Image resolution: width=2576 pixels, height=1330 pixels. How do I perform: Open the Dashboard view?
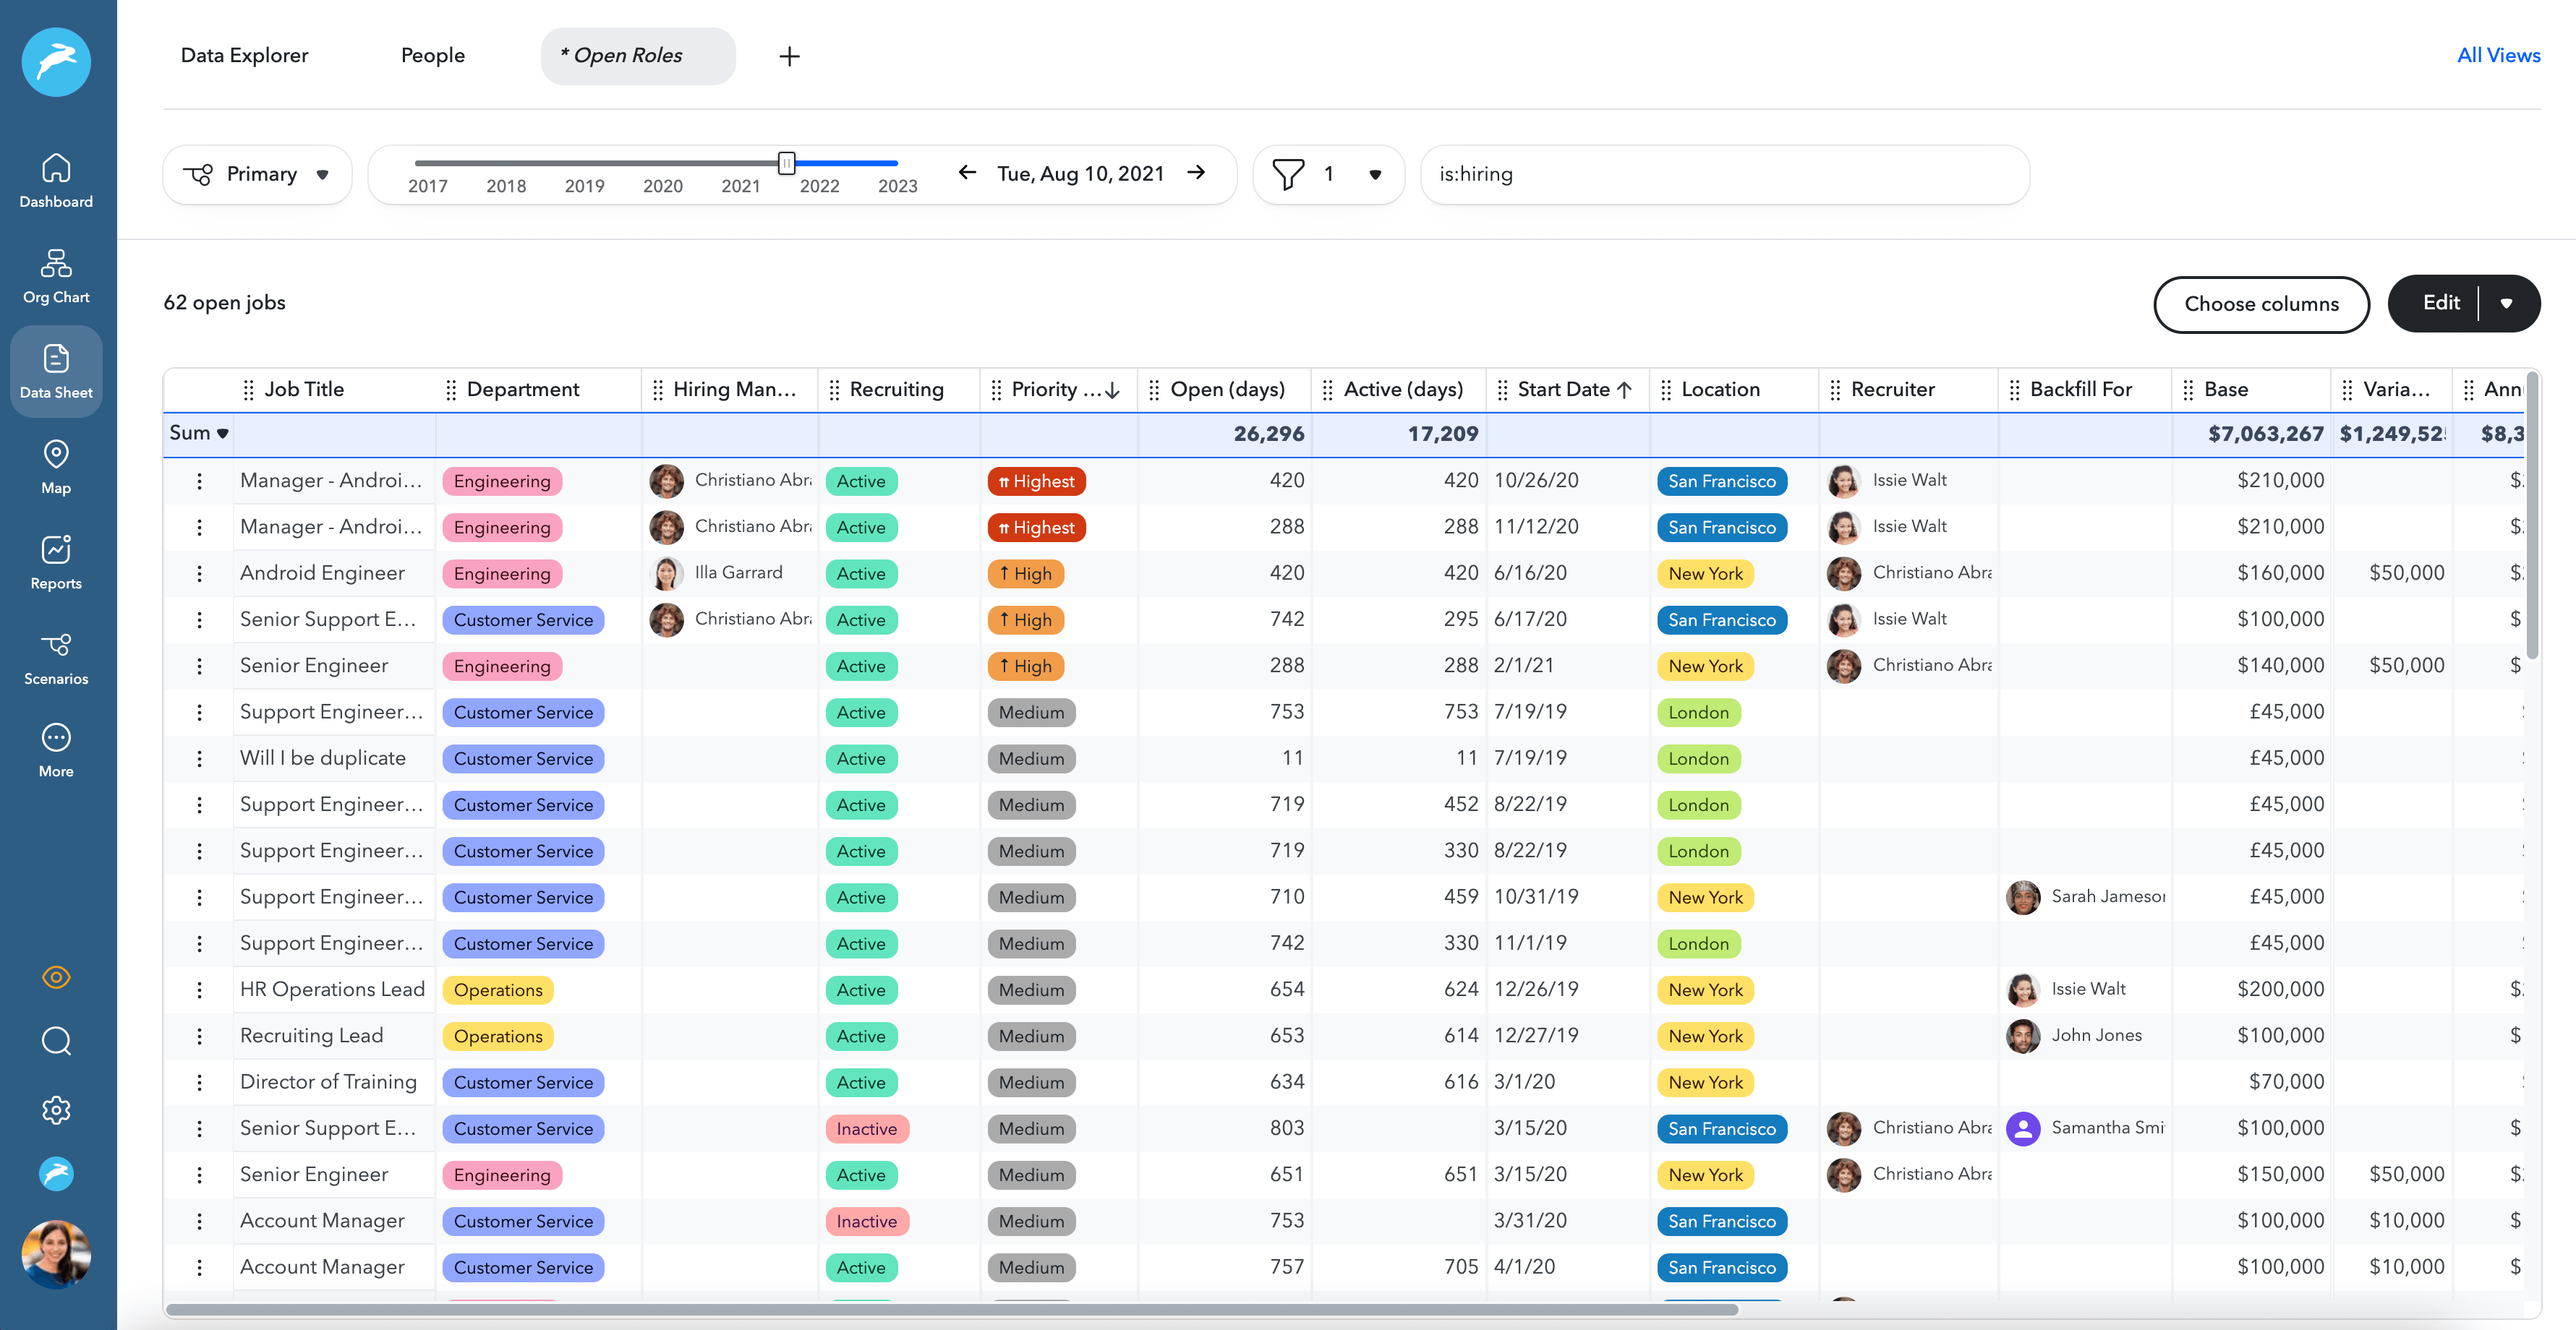(x=56, y=181)
